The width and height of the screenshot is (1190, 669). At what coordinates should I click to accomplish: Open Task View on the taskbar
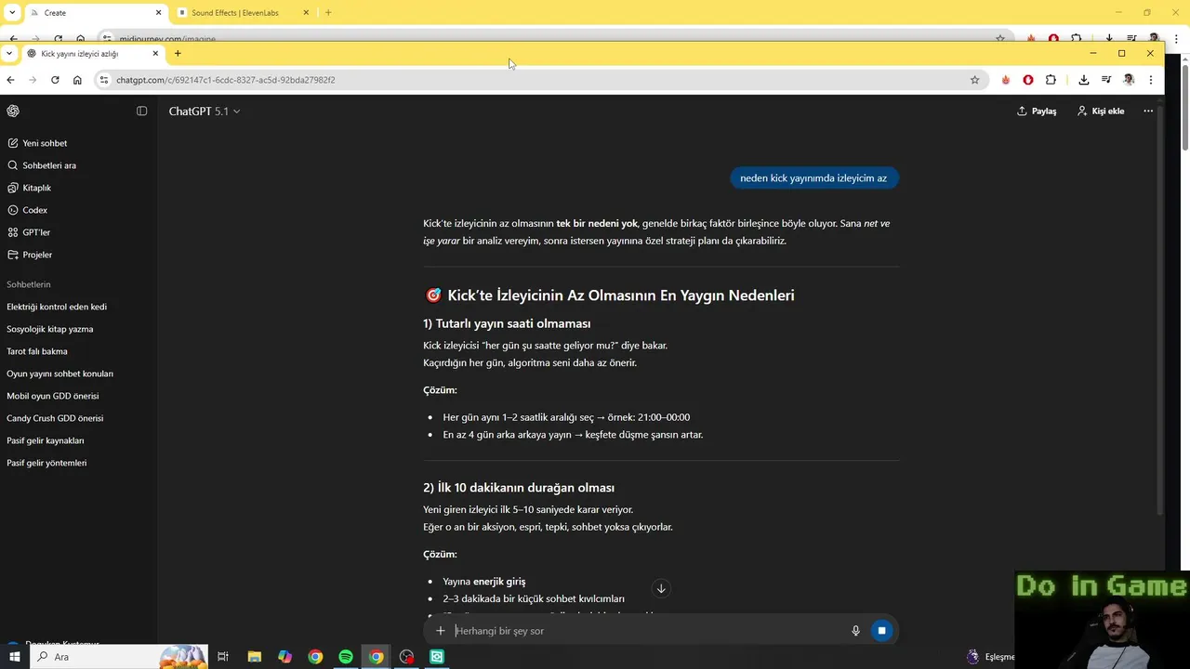[x=223, y=657]
